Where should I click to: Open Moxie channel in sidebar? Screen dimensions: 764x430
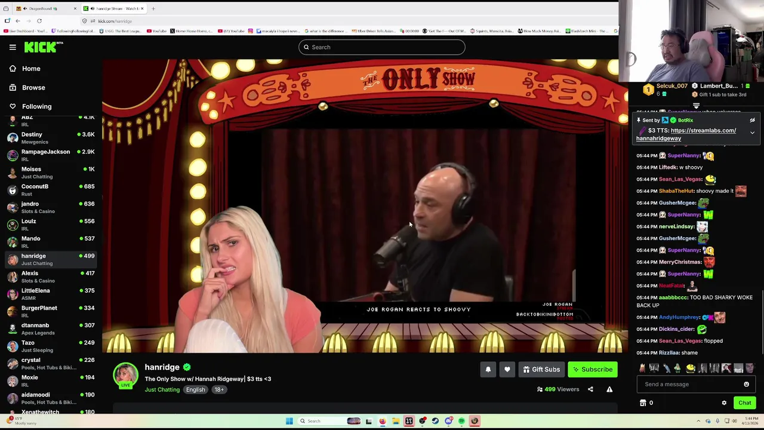pyautogui.click(x=51, y=380)
